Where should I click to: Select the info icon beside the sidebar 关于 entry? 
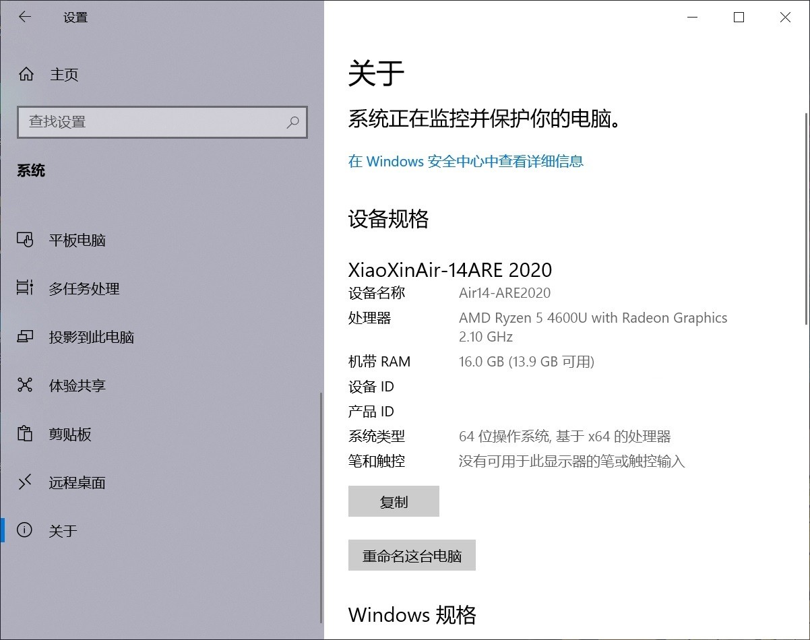click(x=25, y=531)
